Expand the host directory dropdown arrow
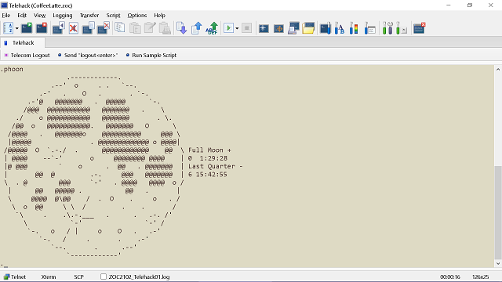This screenshot has width=502, height=282. coord(16,28)
